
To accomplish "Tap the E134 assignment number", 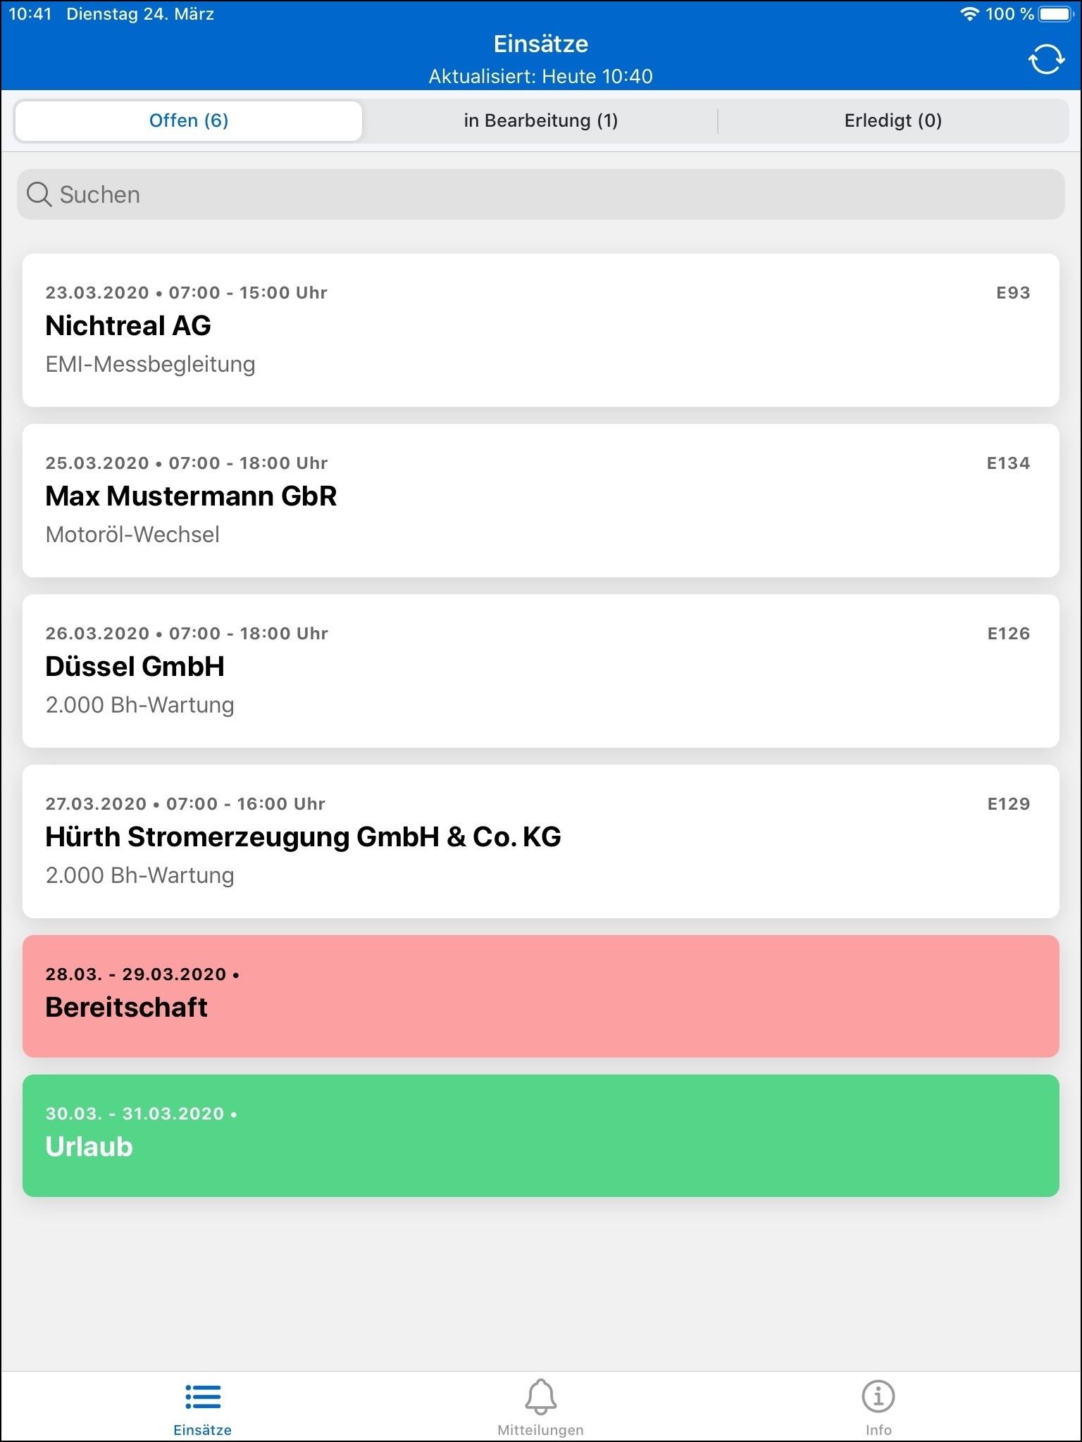I will (x=1008, y=463).
